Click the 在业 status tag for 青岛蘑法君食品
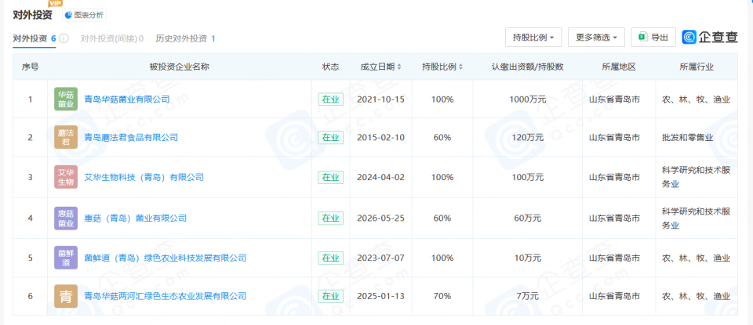Viewport: 753px width, 325px height. click(330, 138)
